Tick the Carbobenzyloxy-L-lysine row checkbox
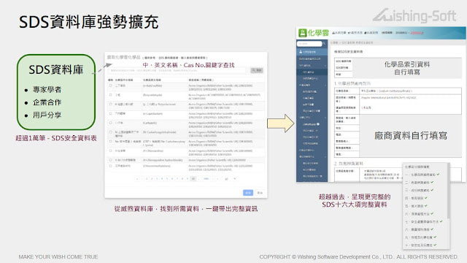 tap(110, 141)
